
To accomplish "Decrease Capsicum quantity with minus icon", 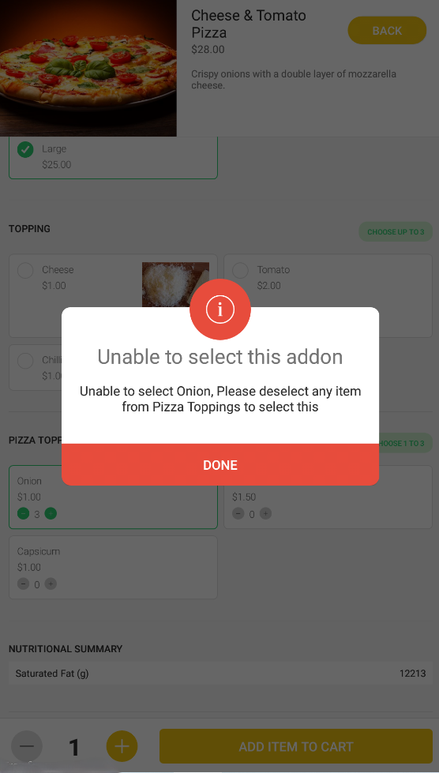I will [23, 584].
